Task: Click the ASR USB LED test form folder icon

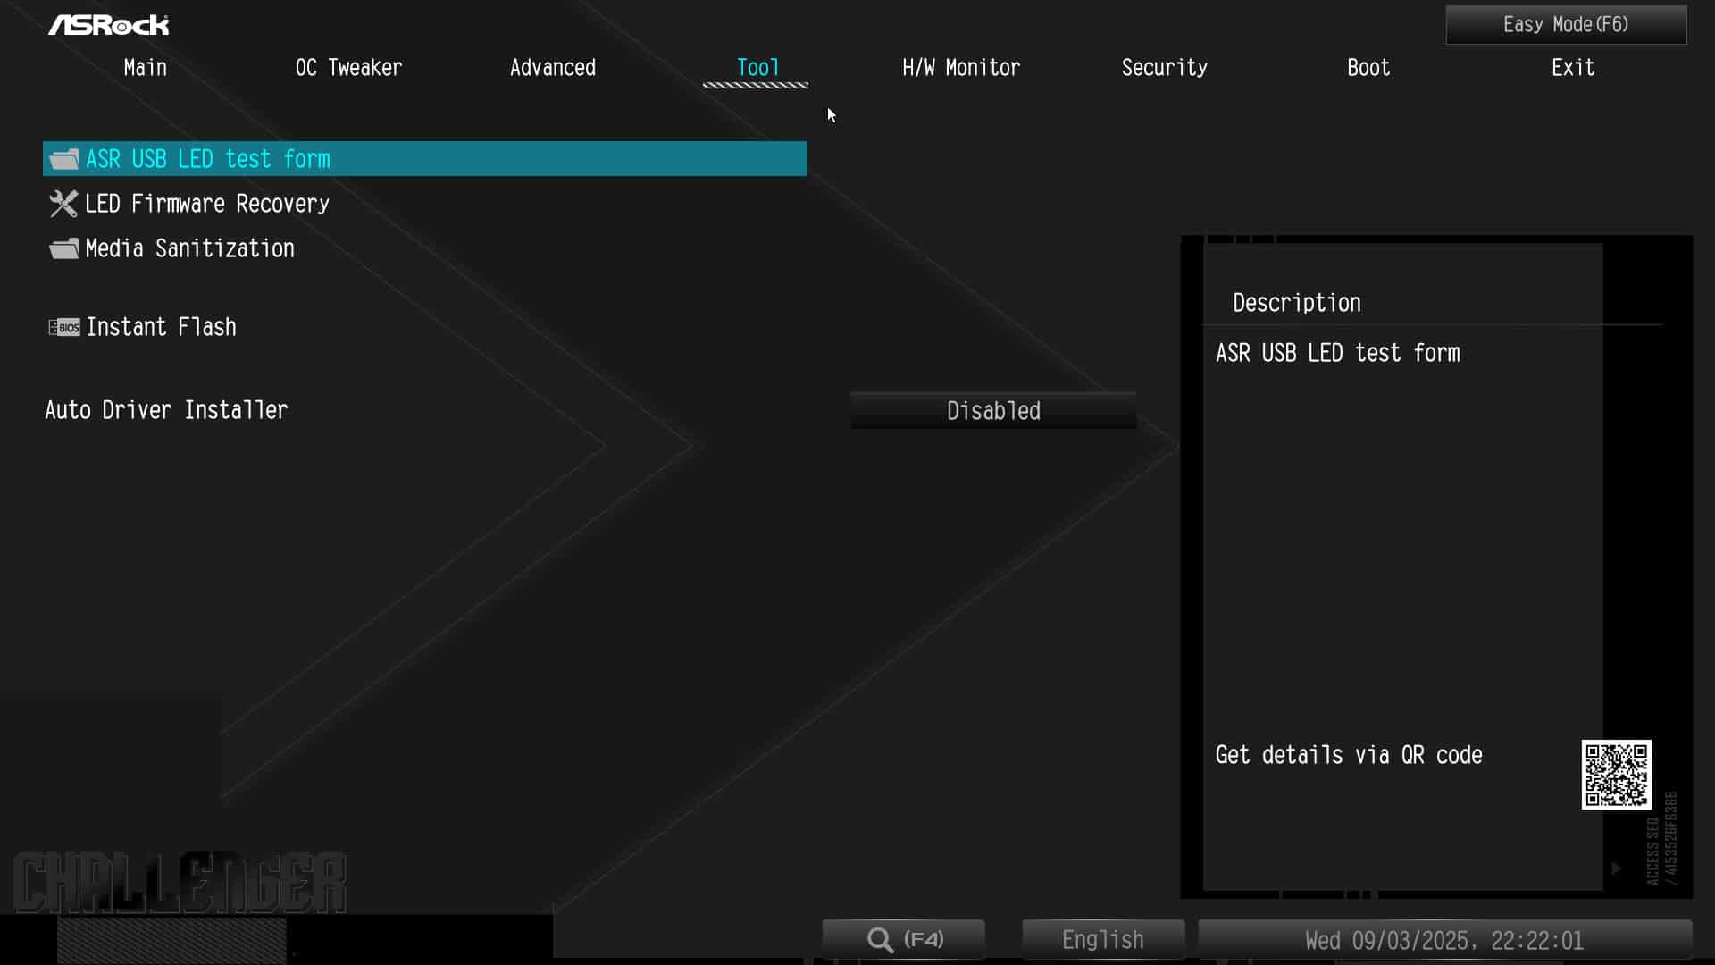Action: [x=63, y=159]
